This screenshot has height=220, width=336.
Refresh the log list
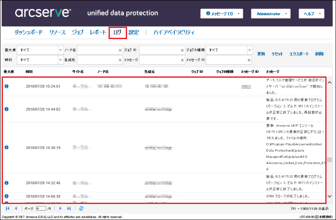81,208
